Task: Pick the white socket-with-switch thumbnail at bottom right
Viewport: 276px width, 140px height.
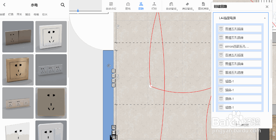Action: click(x=51, y=130)
